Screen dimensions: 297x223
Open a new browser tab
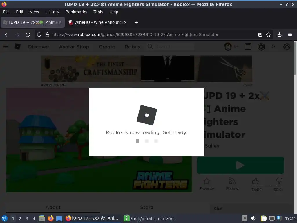coord(136,23)
